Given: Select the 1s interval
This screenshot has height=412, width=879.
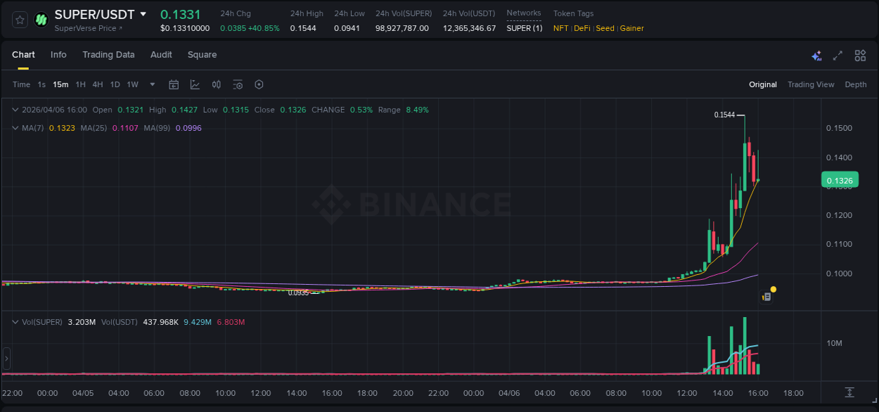Looking at the screenshot, I should [x=41, y=84].
